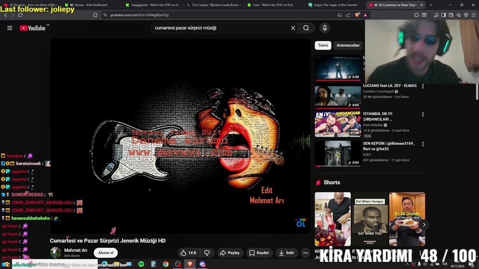Open the $1.30 Dinner short
The image size is (479, 269).
tap(407, 219)
